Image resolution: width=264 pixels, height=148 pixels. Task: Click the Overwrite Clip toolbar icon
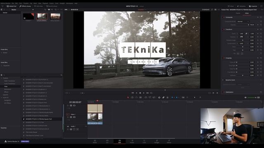[x=150, y=97]
